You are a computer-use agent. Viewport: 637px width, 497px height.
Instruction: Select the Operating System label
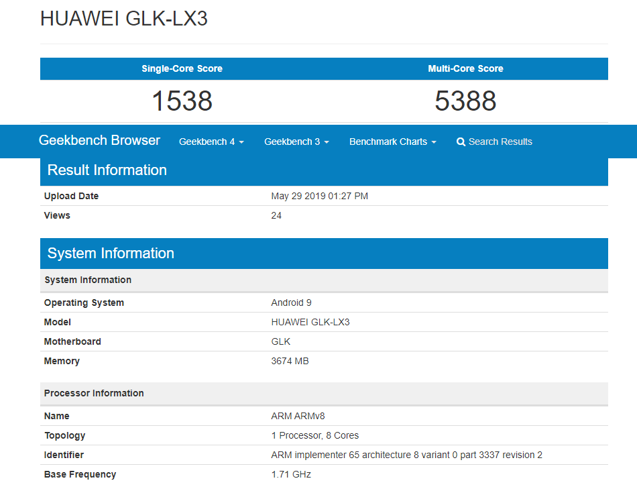pyautogui.click(x=84, y=302)
